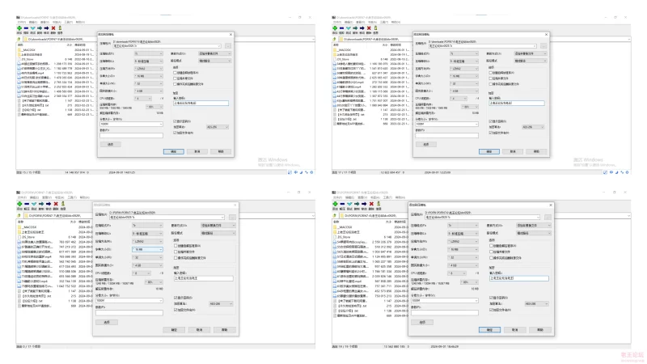
Task: Click Options button in bottom-right dialog
Action: [422, 322]
